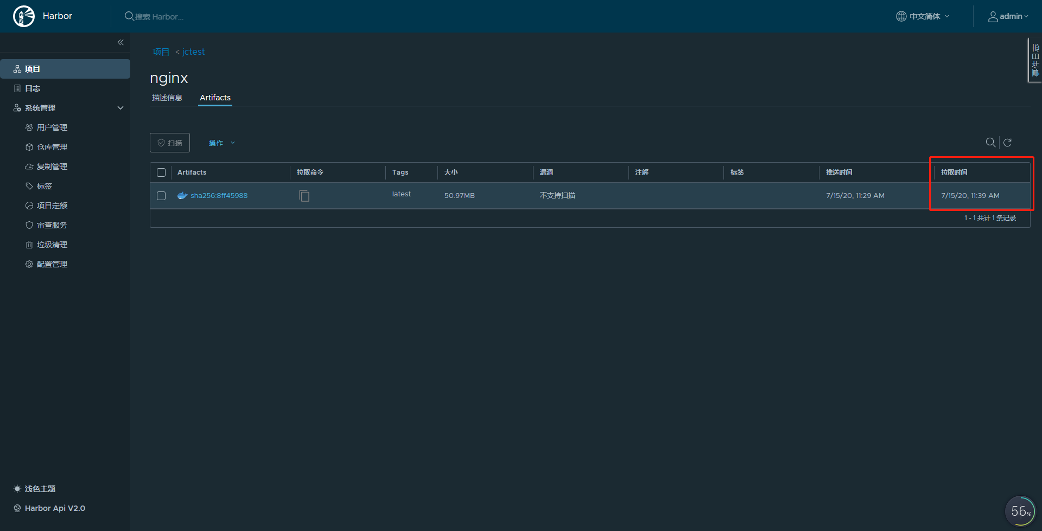Open the sha256:8ff45988 artifact link
This screenshot has height=531, width=1042.
click(219, 196)
